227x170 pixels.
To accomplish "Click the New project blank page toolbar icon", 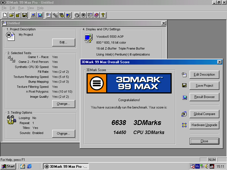I will click(x=5, y=15).
